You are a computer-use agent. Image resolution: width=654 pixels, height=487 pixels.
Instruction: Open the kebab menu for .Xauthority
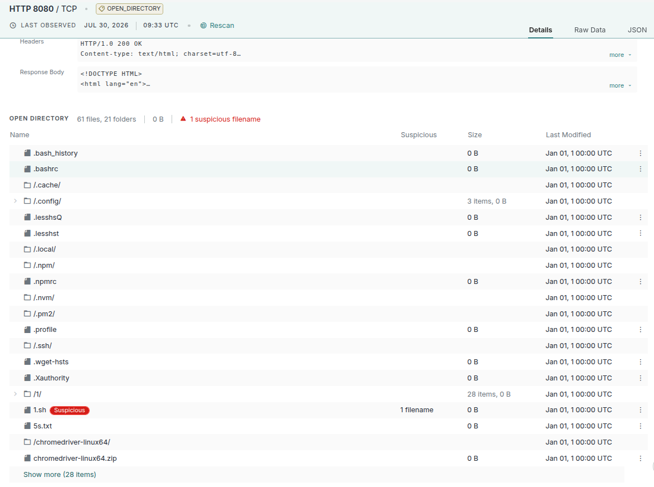(x=640, y=378)
